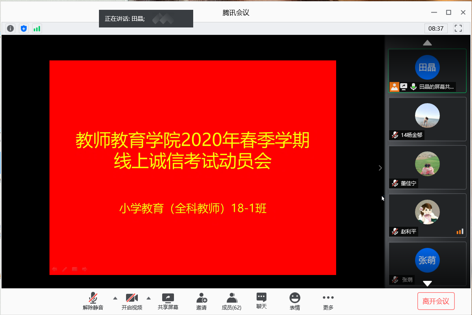Screen dimensions: 472x315
Task: Select 赵利平's participant video tile
Action: pyautogui.click(x=427, y=215)
